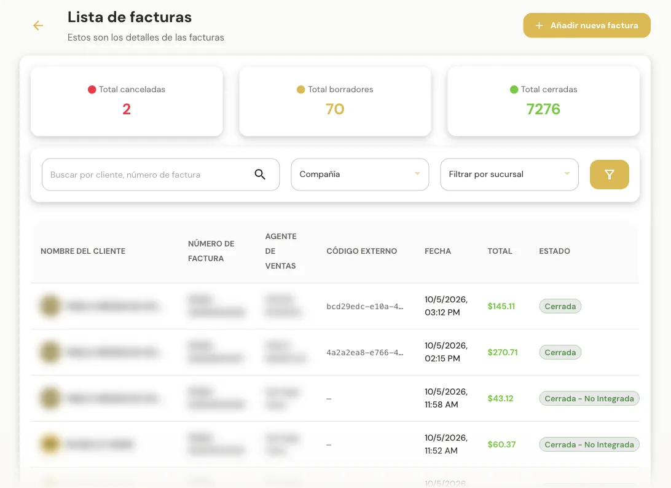Click the TOTAL column header
Image resolution: width=671 pixels, height=488 pixels.
(500, 251)
